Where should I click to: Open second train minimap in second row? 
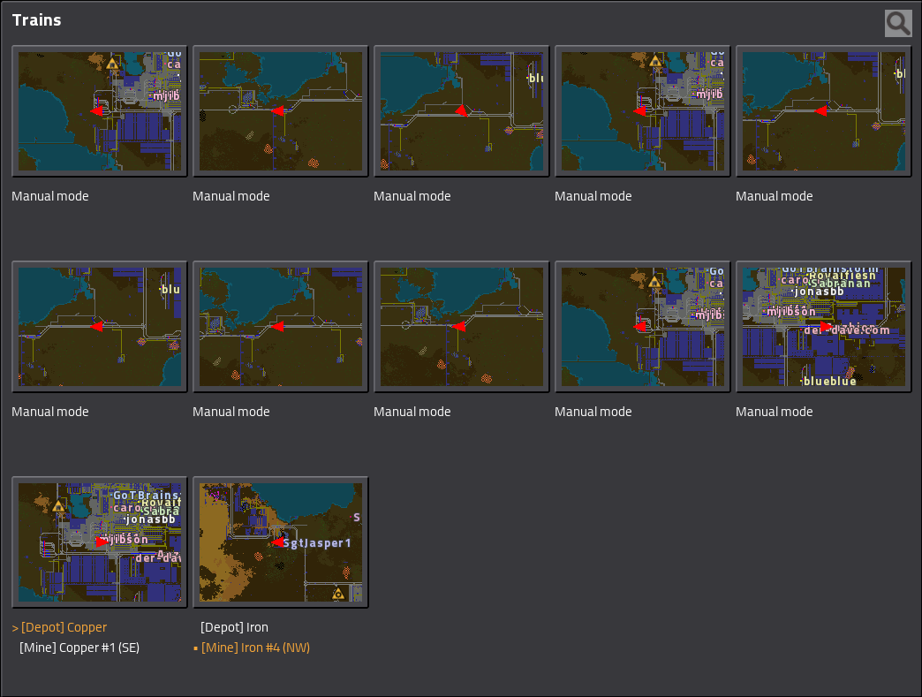point(281,327)
